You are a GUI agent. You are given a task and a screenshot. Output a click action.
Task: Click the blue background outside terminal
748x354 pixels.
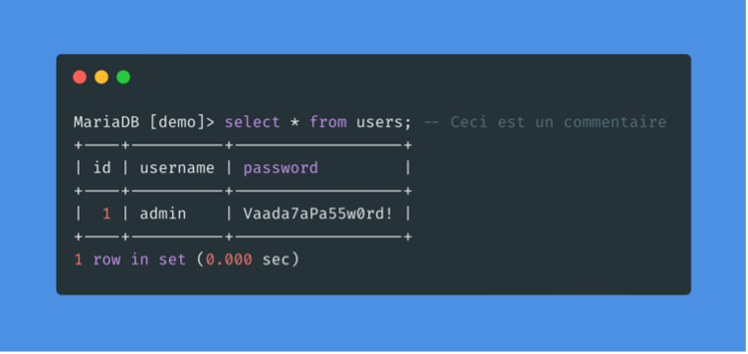(x=374, y=29)
